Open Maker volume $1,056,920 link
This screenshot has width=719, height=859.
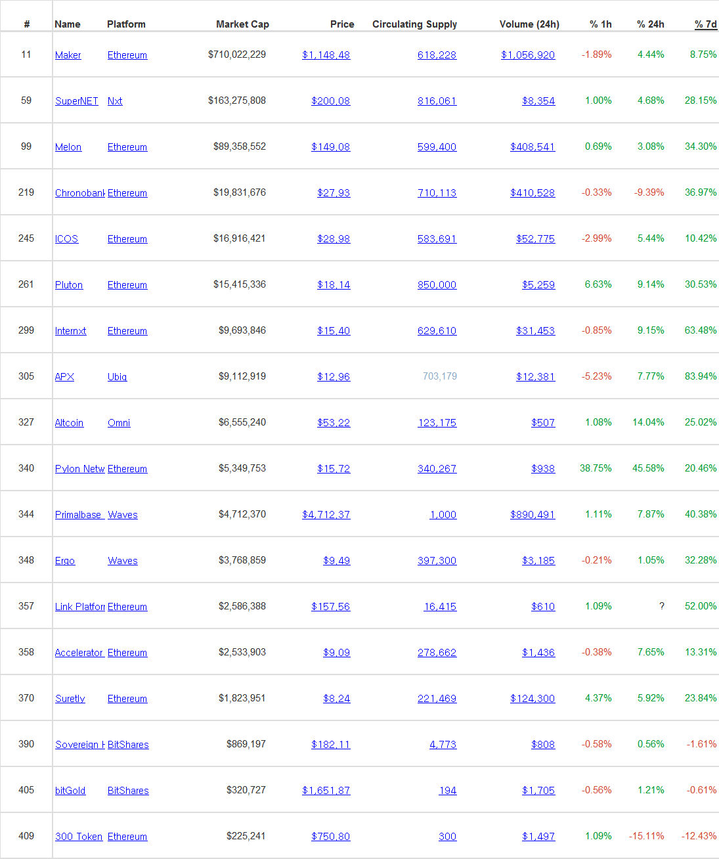point(528,55)
